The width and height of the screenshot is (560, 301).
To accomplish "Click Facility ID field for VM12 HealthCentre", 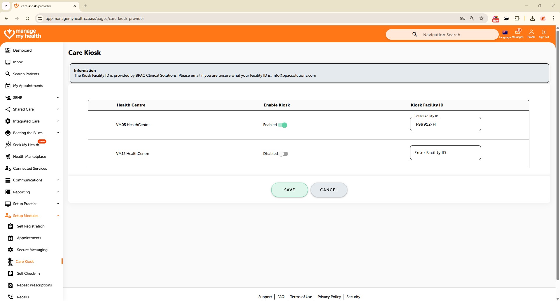I will [445, 153].
